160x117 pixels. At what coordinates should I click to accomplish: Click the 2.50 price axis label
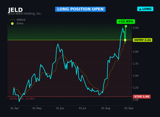(136, 28)
